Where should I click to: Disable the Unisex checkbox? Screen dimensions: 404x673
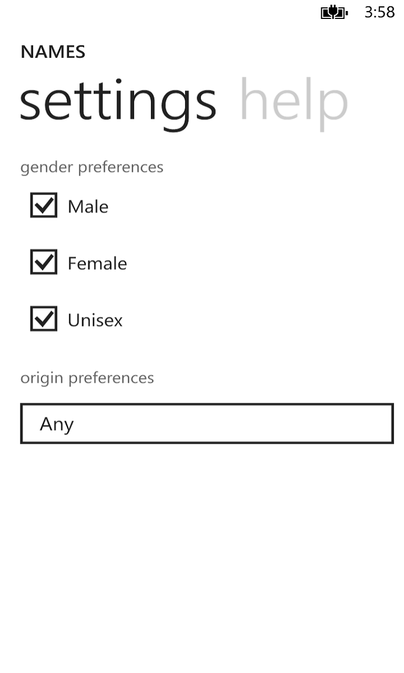(x=44, y=319)
